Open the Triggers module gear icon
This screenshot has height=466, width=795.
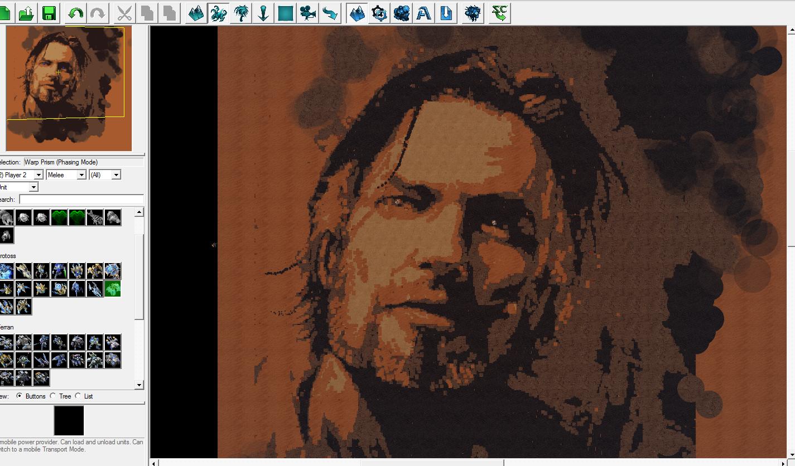pos(379,13)
